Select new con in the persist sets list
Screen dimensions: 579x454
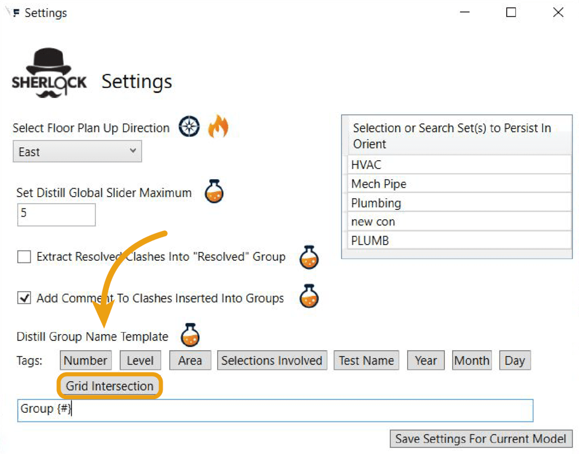coord(459,222)
